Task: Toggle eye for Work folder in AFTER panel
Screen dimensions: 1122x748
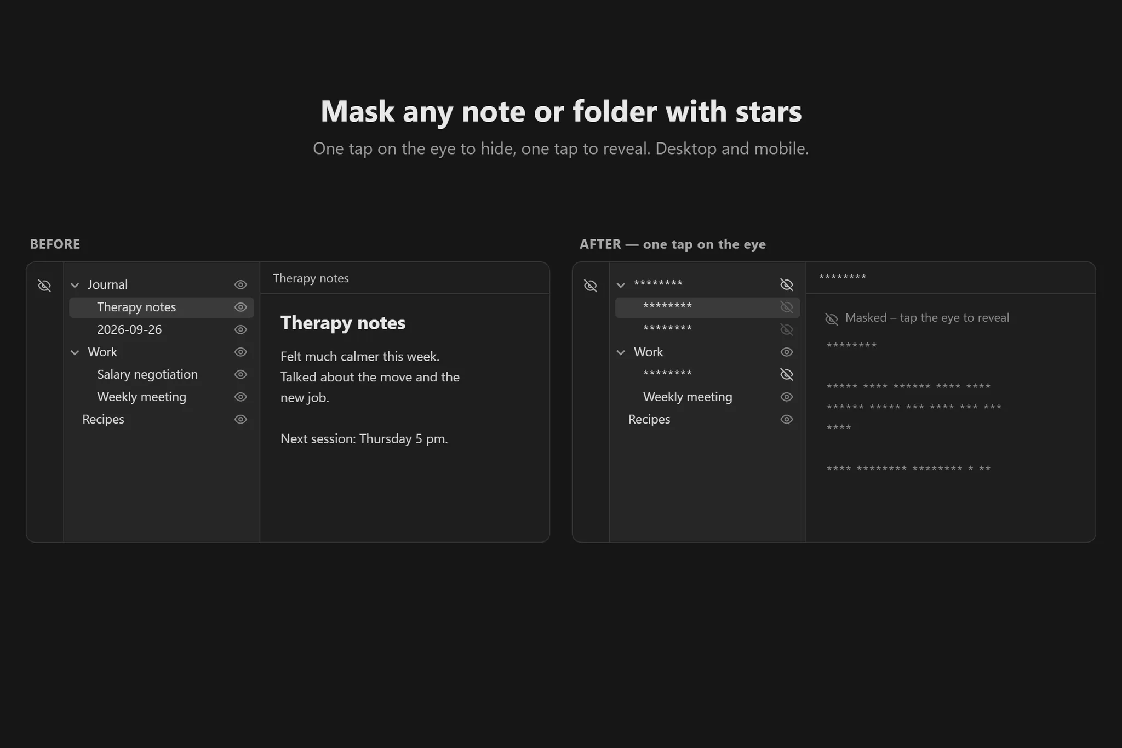Action: click(787, 352)
